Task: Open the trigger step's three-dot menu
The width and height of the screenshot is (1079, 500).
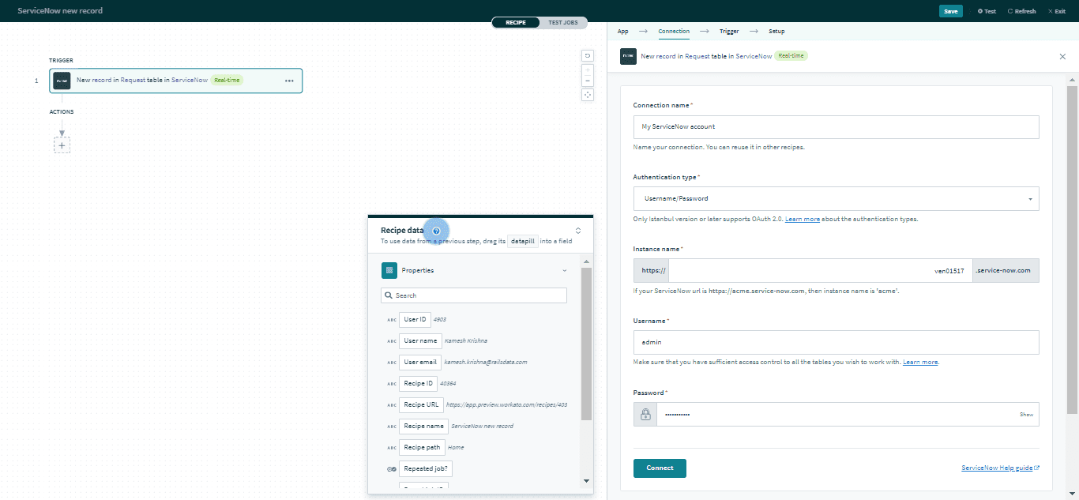Action: (x=289, y=81)
